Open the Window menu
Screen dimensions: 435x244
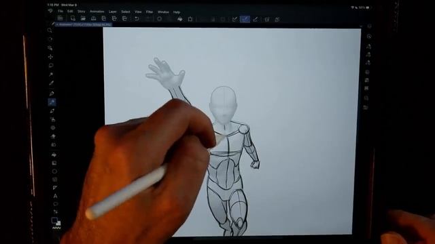(x=163, y=12)
